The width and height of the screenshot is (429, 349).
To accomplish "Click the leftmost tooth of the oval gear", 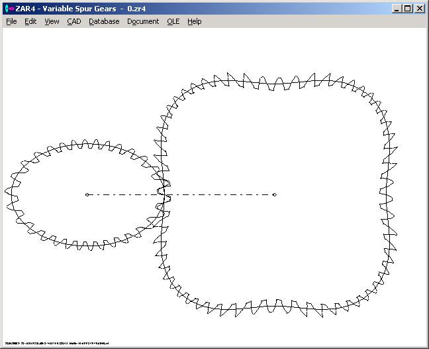I will [9, 192].
